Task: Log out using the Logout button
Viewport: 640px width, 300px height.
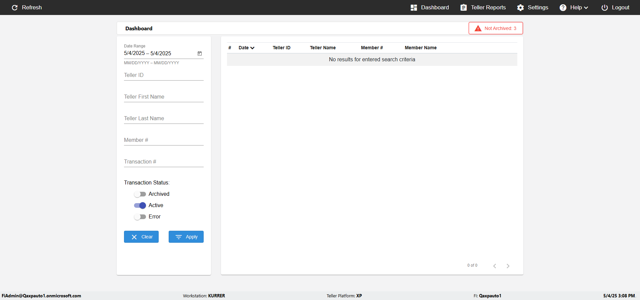Action: pos(615,7)
